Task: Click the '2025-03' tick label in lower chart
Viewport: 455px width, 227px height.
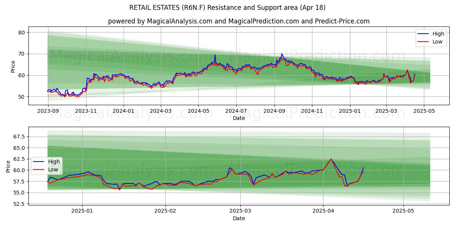Action: point(241,211)
